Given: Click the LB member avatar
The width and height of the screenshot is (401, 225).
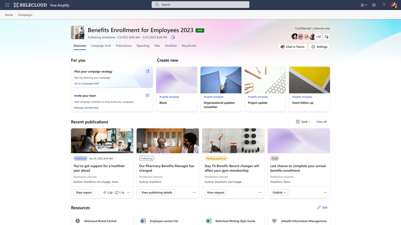Looking at the screenshot, I should point(306,37).
